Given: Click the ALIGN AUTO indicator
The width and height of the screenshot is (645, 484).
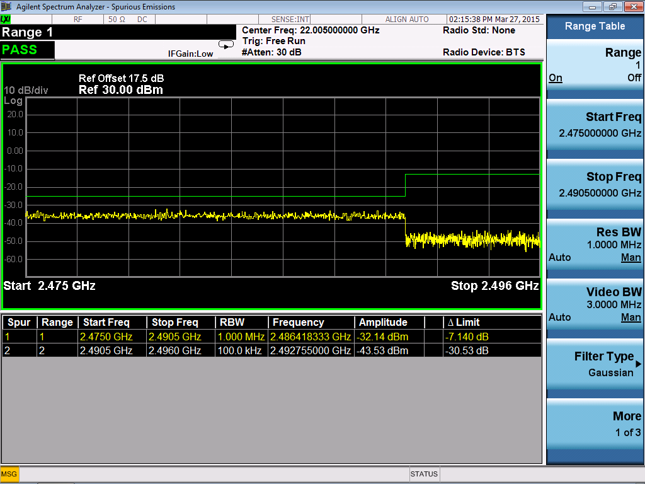Looking at the screenshot, I should click(x=407, y=20).
